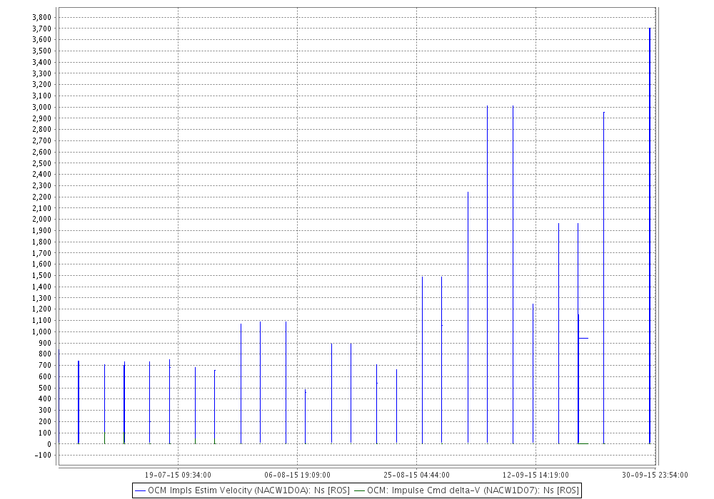Click the 3,000 y-axis label
Viewport: 714px width, 499px height.
(x=42, y=107)
